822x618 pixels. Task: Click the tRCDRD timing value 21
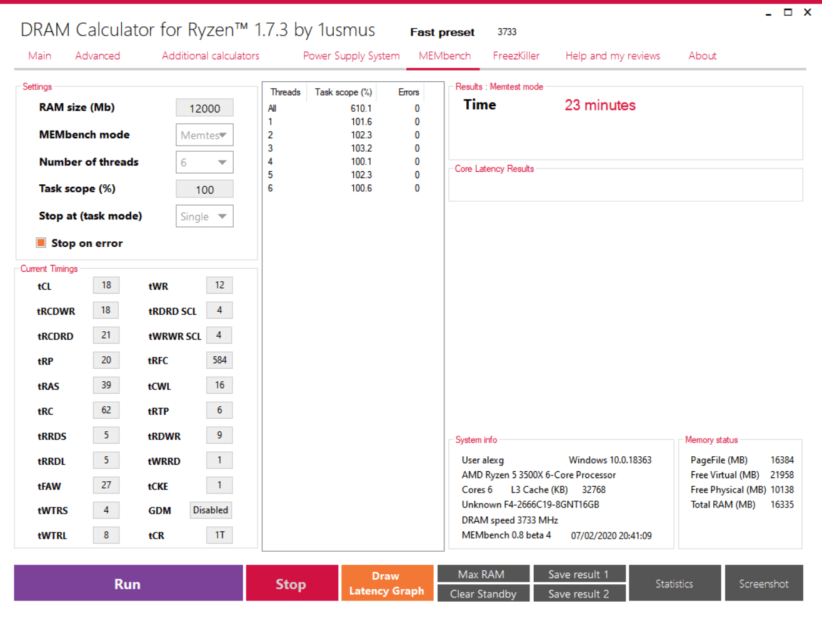(106, 335)
